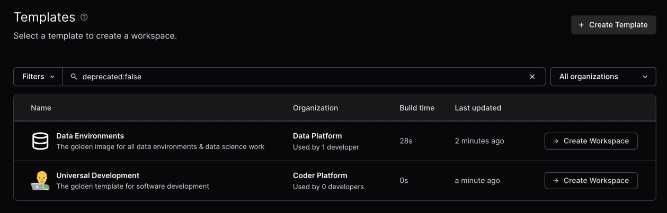Click the golden image description text

click(160, 146)
